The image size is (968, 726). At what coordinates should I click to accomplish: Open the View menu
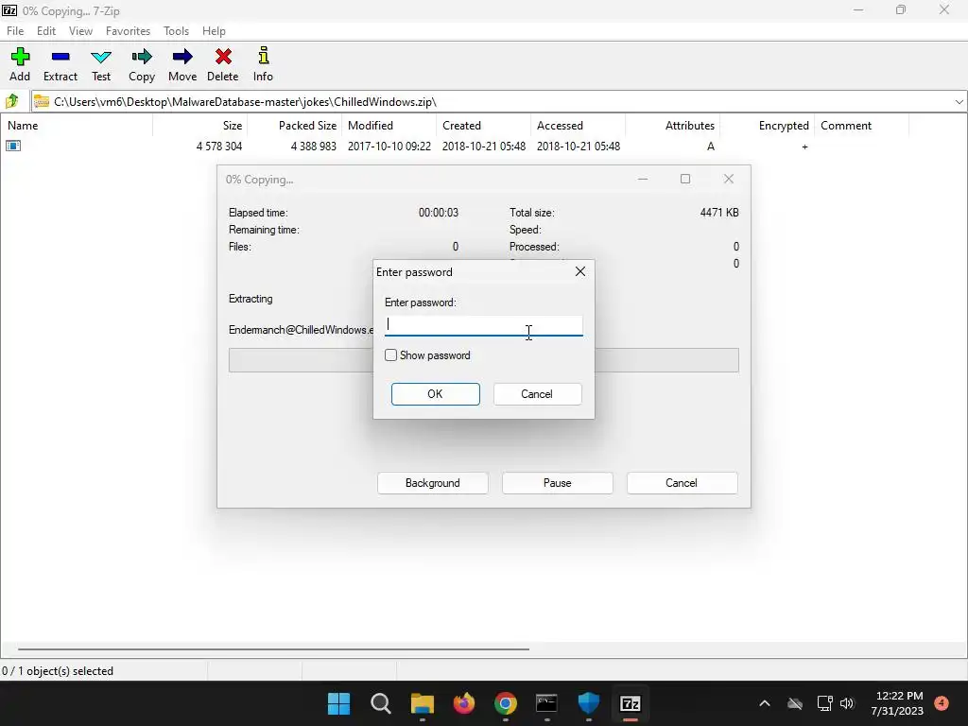tap(80, 31)
